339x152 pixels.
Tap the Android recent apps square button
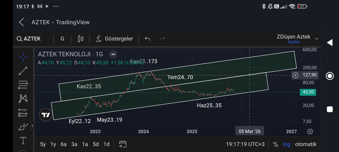coord(330,109)
